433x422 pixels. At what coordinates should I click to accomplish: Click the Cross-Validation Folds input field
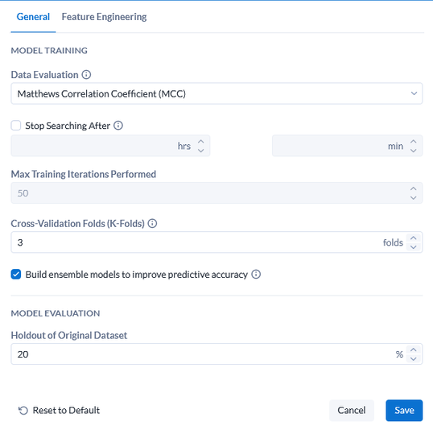pos(216,242)
